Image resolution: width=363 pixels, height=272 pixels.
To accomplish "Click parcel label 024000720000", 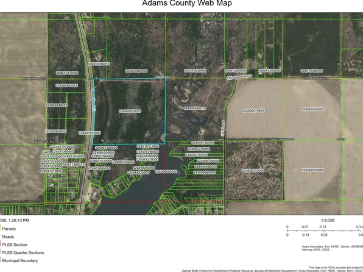I will click(x=196, y=155).
